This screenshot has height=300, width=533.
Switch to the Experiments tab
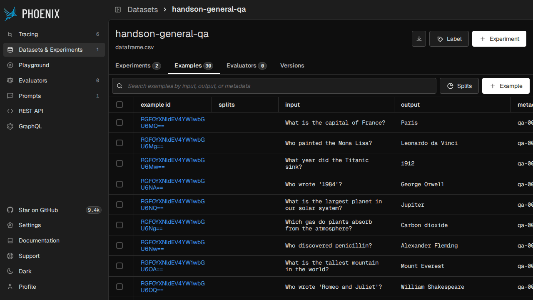click(138, 65)
